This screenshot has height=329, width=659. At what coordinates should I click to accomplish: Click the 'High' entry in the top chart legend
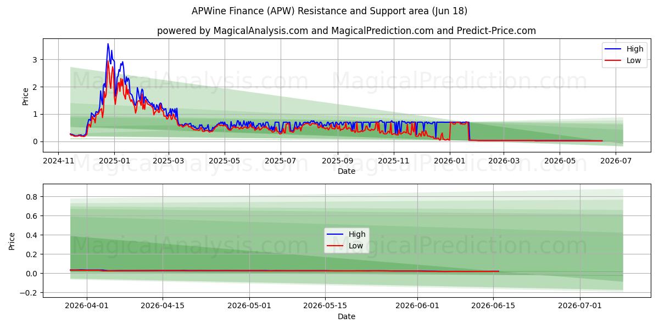pyautogui.click(x=635, y=49)
